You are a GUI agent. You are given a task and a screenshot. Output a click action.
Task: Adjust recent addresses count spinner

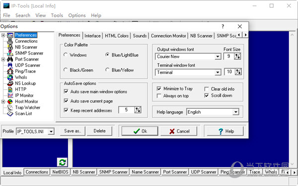(138, 110)
